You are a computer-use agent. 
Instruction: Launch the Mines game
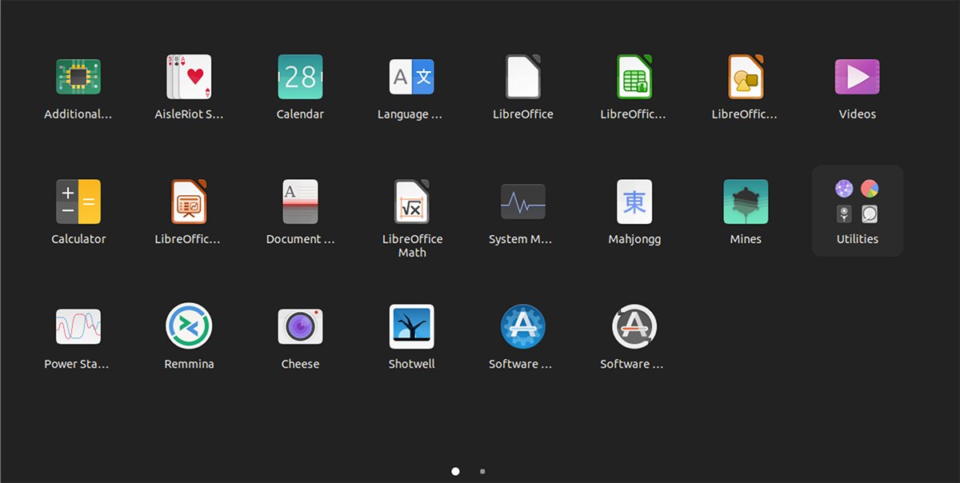click(x=745, y=202)
